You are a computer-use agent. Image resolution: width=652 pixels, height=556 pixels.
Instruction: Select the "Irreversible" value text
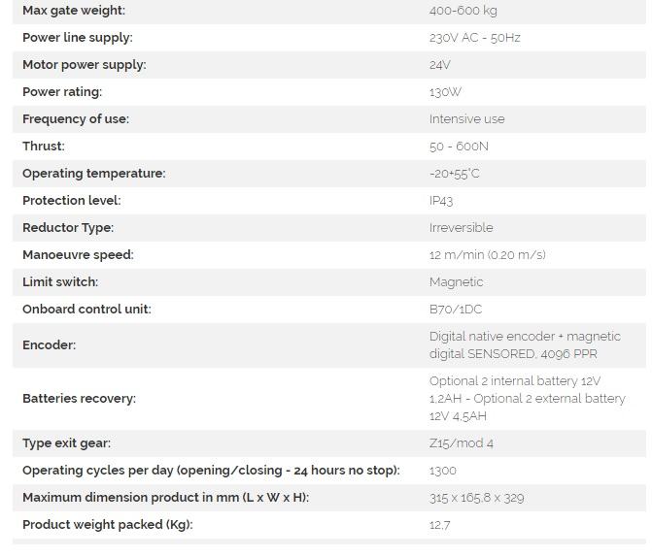pyautogui.click(x=461, y=228)
